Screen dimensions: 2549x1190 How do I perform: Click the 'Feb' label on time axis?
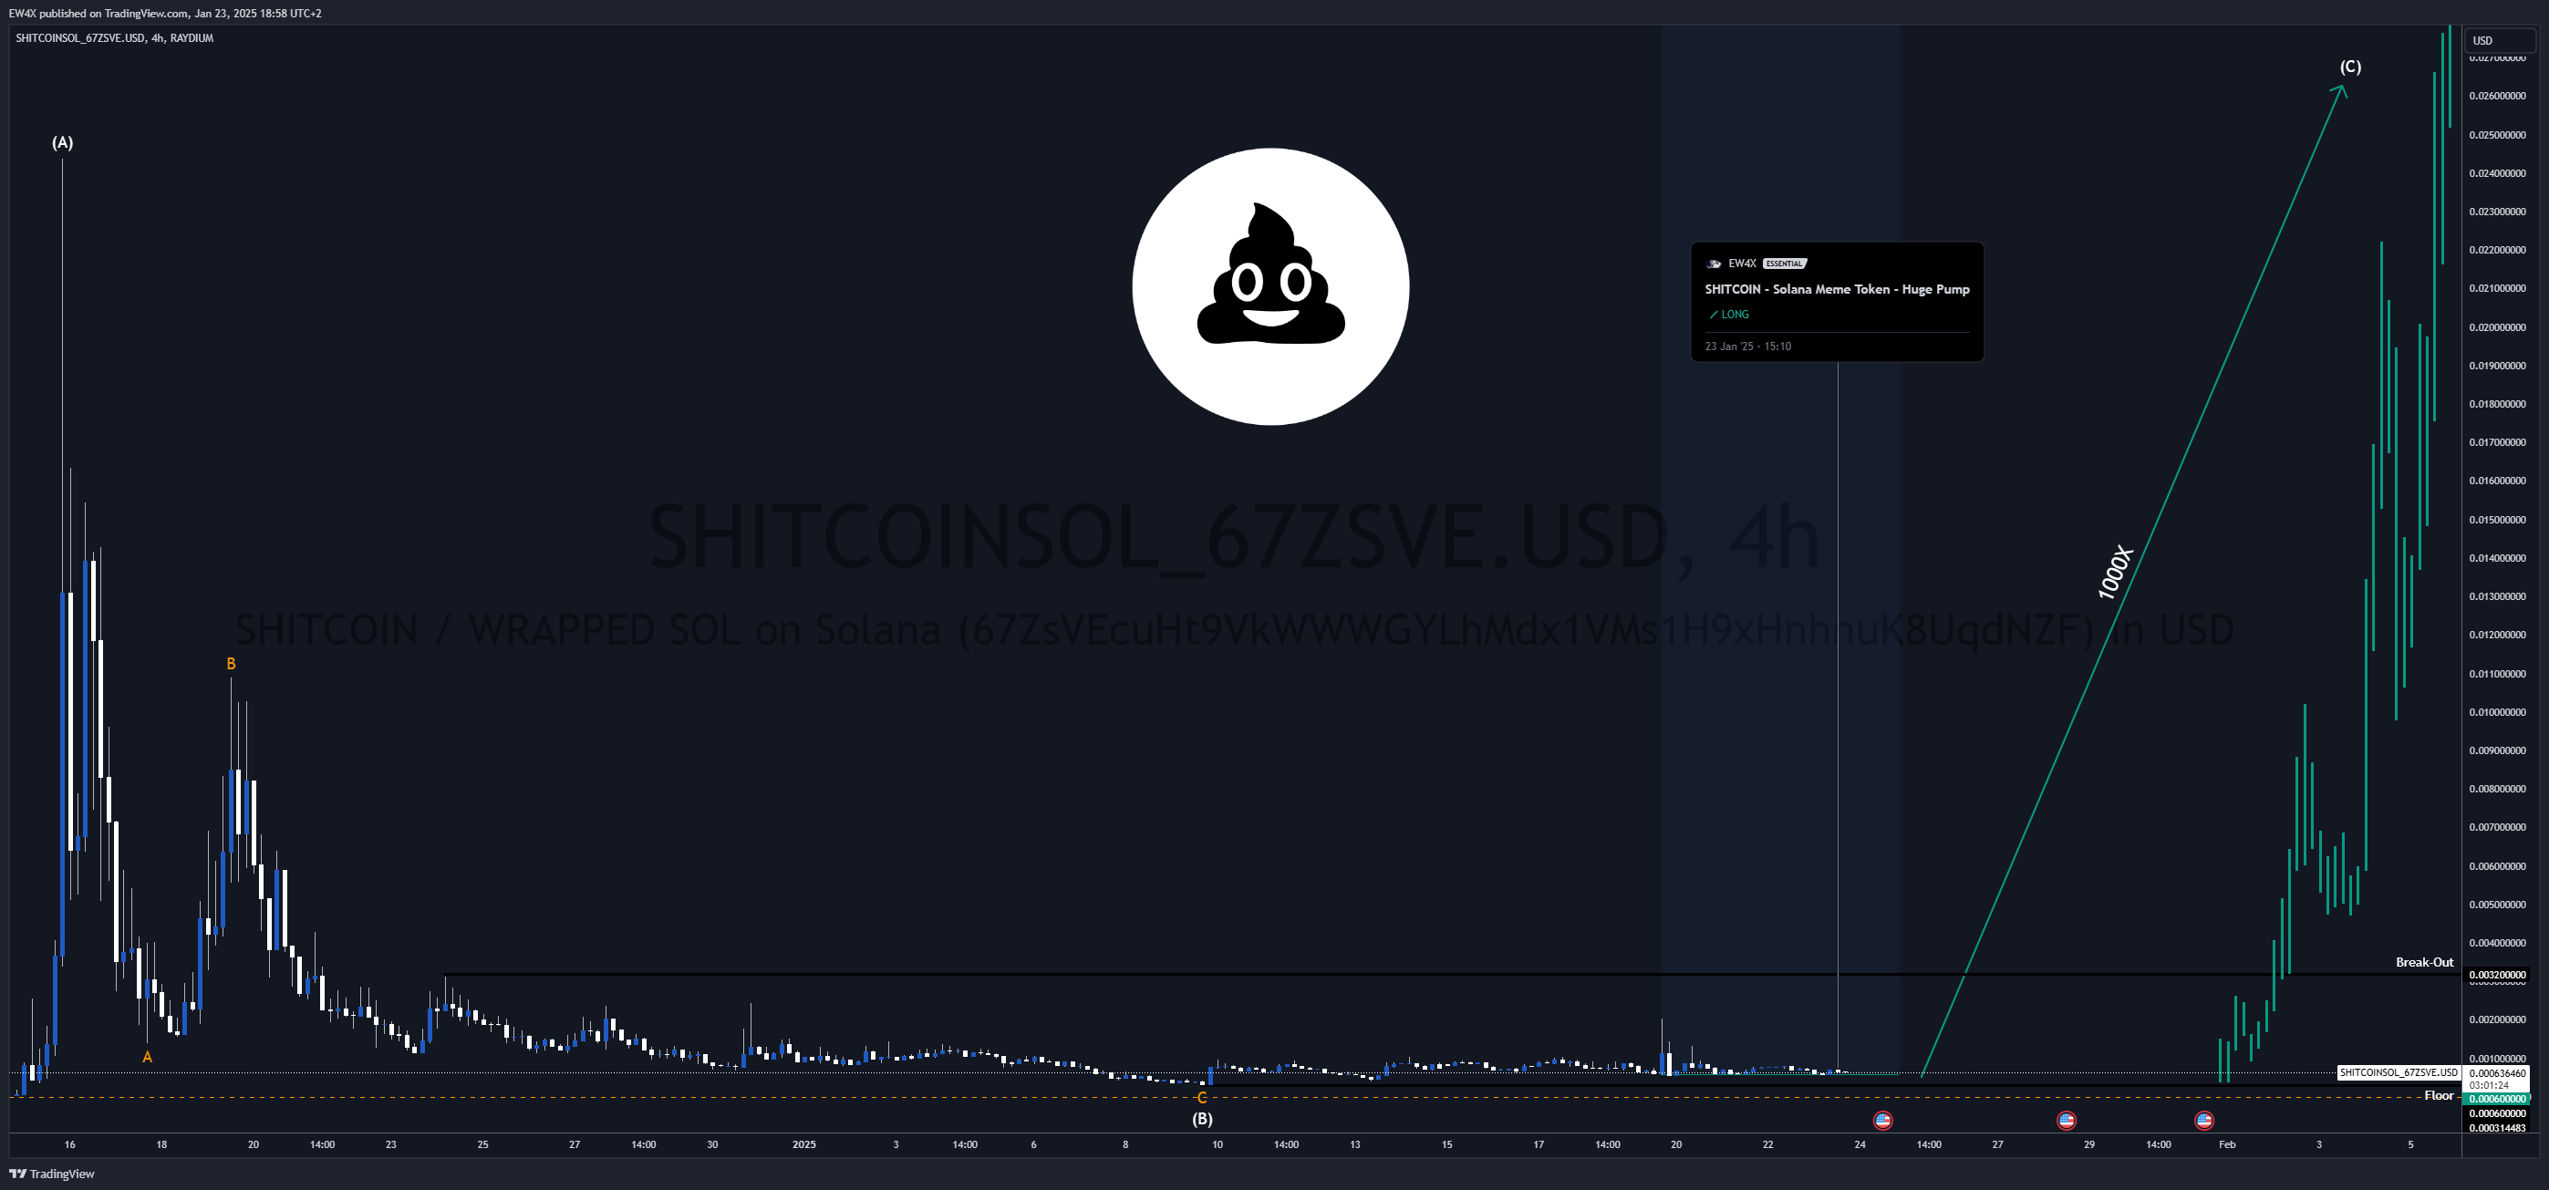[2226, 1144]
